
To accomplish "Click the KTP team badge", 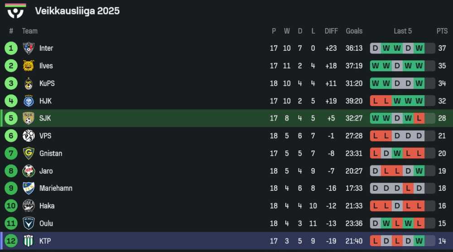I will click(x=29, y=241).
